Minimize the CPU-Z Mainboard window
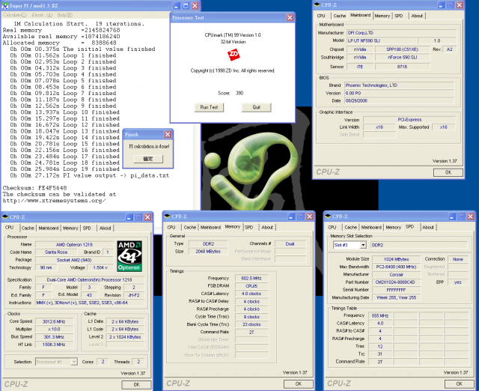 441,5
